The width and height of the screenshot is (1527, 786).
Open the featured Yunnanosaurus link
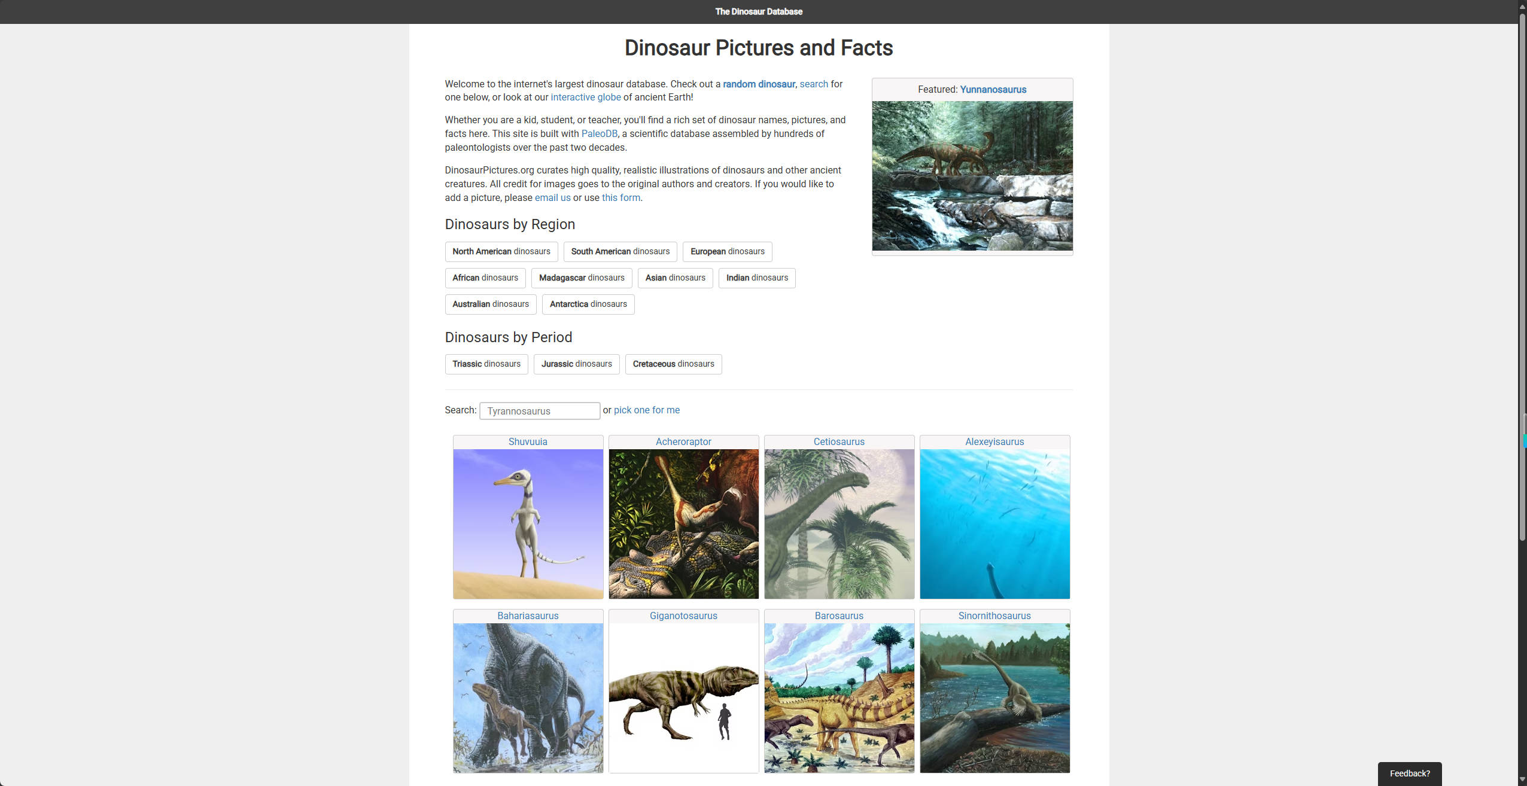[x=992, y=89]
